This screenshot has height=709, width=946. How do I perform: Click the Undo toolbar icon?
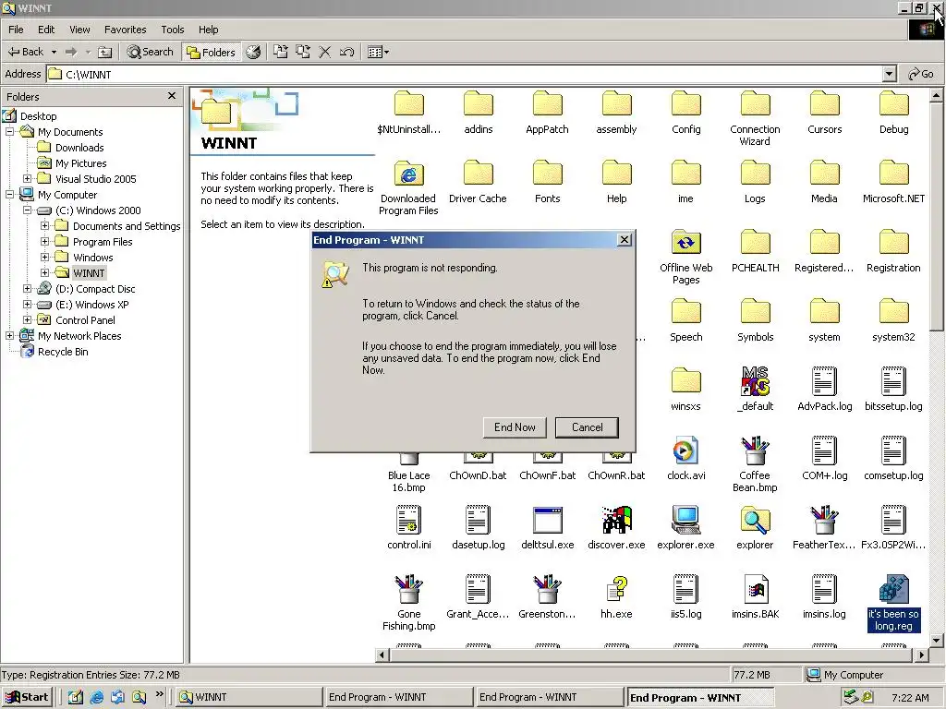(x=346, y=52)
